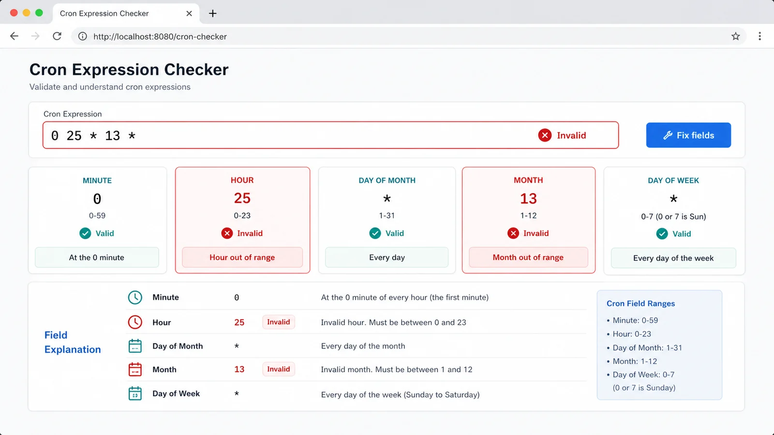This screenshot has width=774, height=435.
Task: Click the cron expression input field
Action: tap(330, 135)
